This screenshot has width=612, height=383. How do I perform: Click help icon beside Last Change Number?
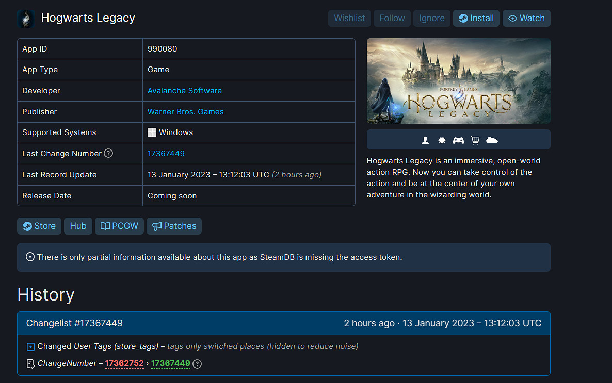(x=108, y=153)
